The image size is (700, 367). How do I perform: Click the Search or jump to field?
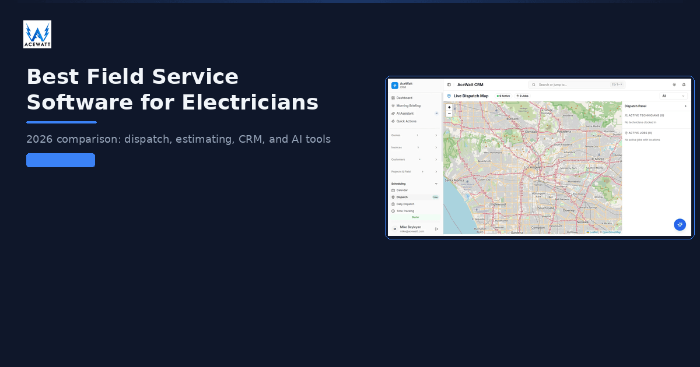pos(576,84)
